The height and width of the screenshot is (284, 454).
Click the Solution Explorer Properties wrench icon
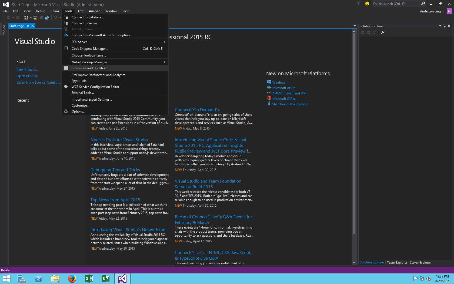pos(382,33)
